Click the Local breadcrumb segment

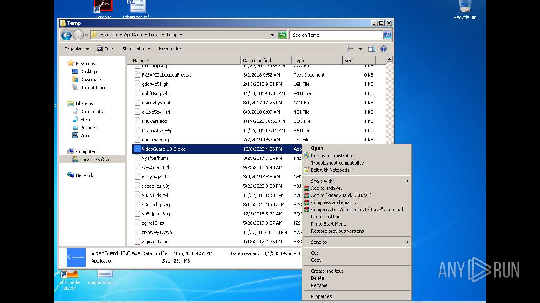154,35
